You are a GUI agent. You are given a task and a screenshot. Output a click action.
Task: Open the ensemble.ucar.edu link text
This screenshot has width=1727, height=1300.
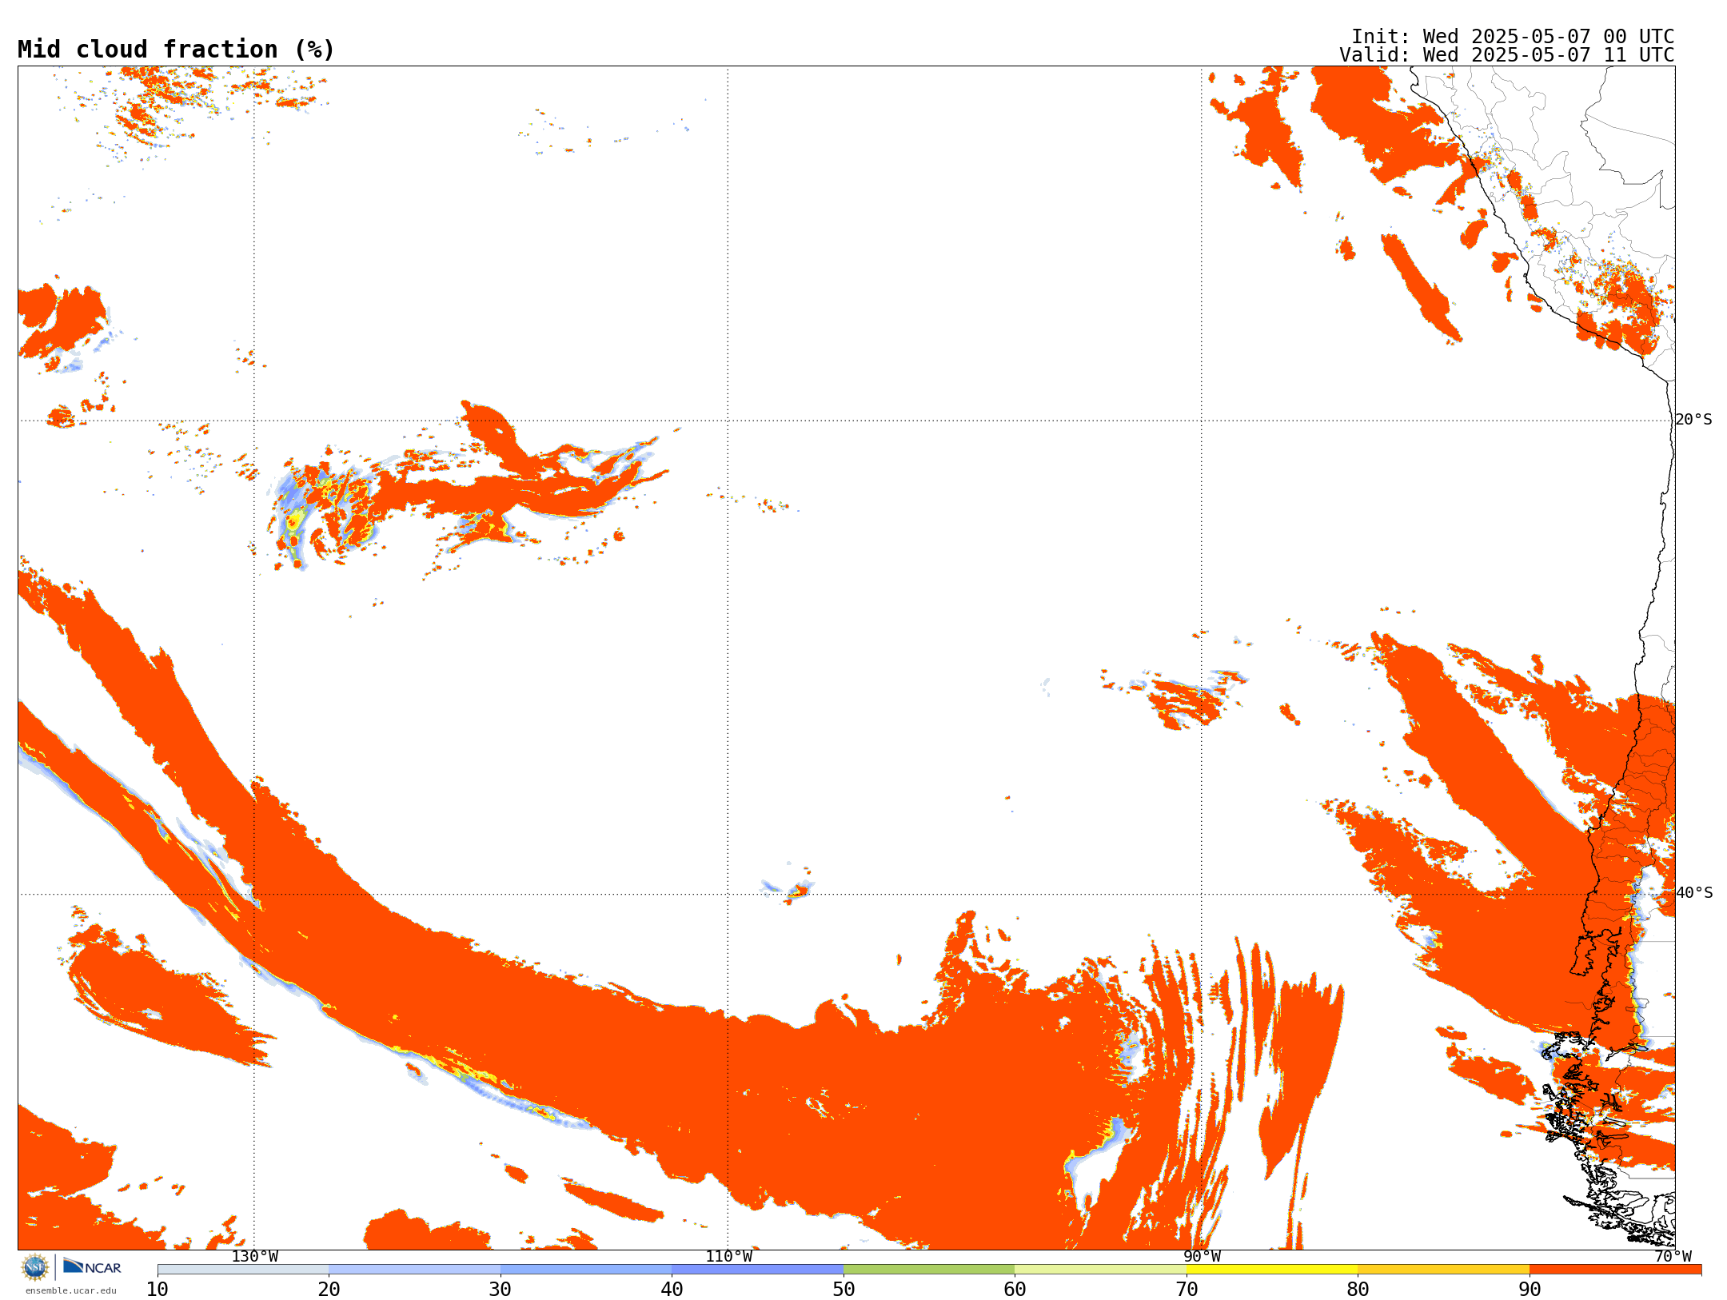(x=70, y=1290)
